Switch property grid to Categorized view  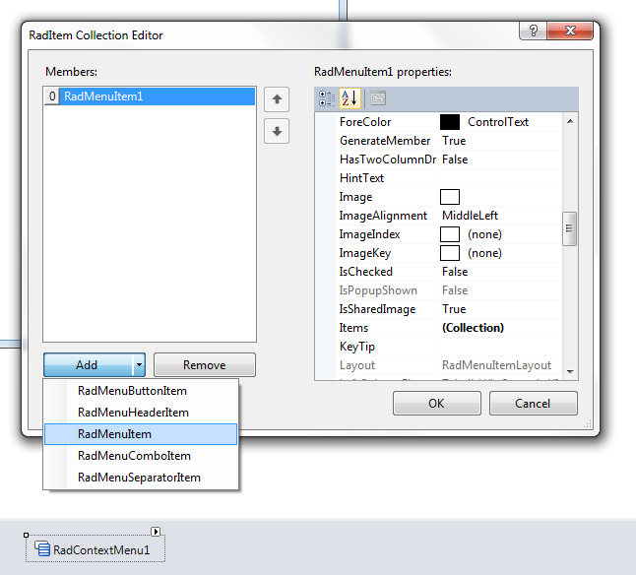coord(327,98)
